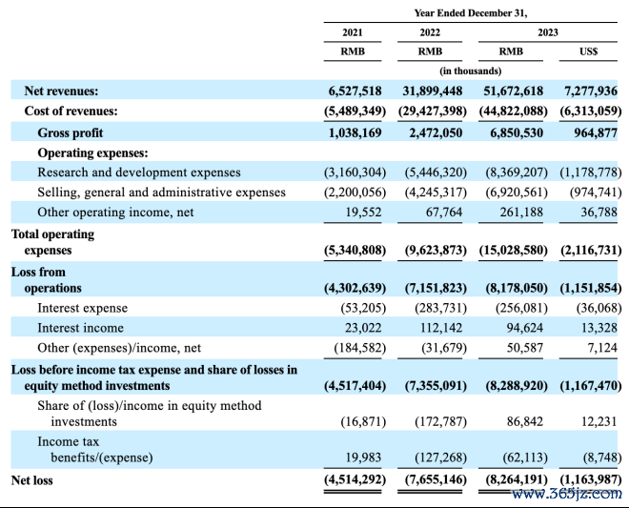629x508 pixels.
Task: Select the 2022 gross profit value 2,472,050
Action: 434,132
